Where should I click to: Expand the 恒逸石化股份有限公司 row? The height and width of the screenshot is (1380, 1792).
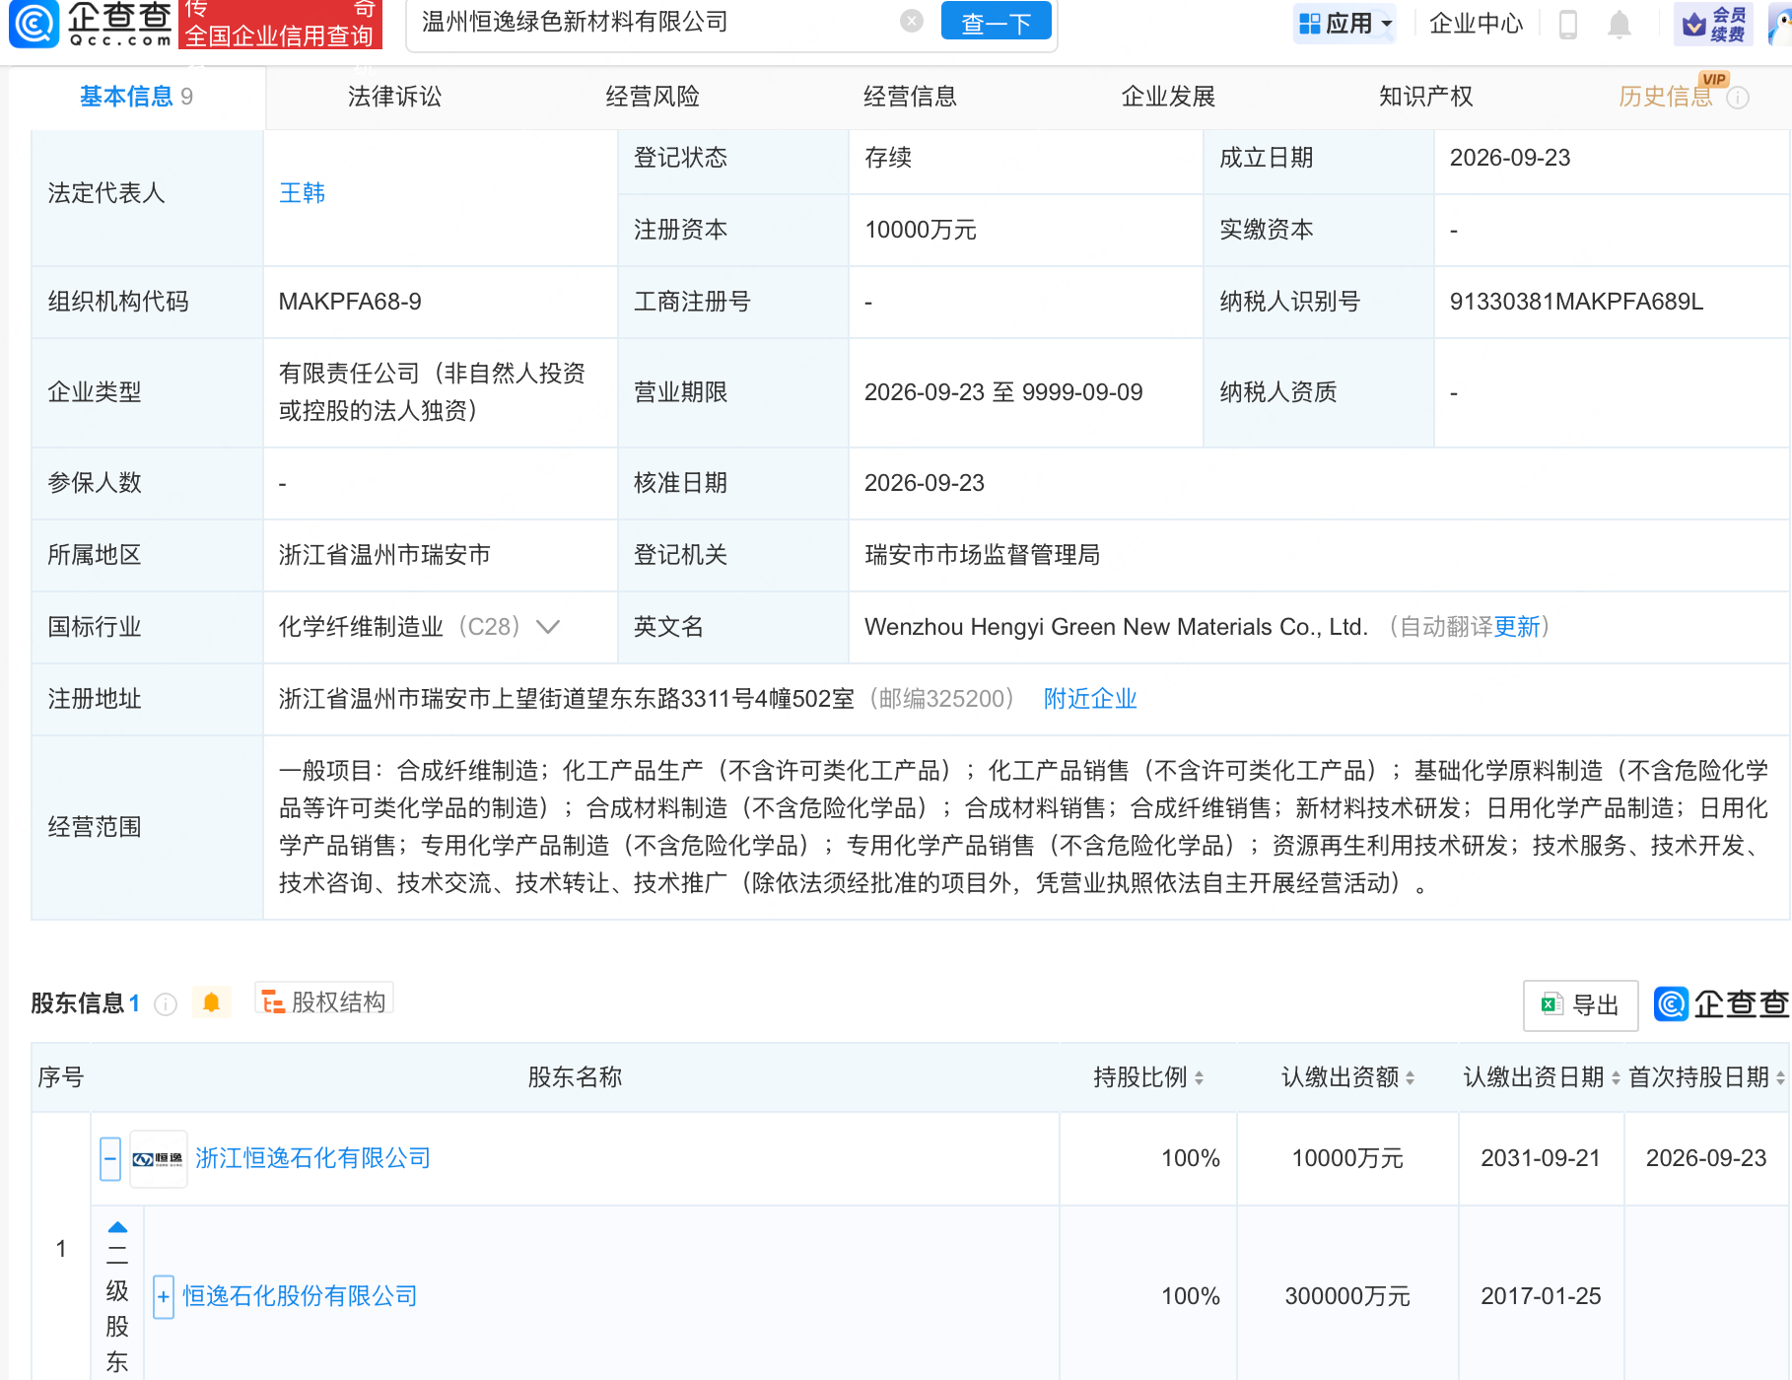click(164, 1297)
